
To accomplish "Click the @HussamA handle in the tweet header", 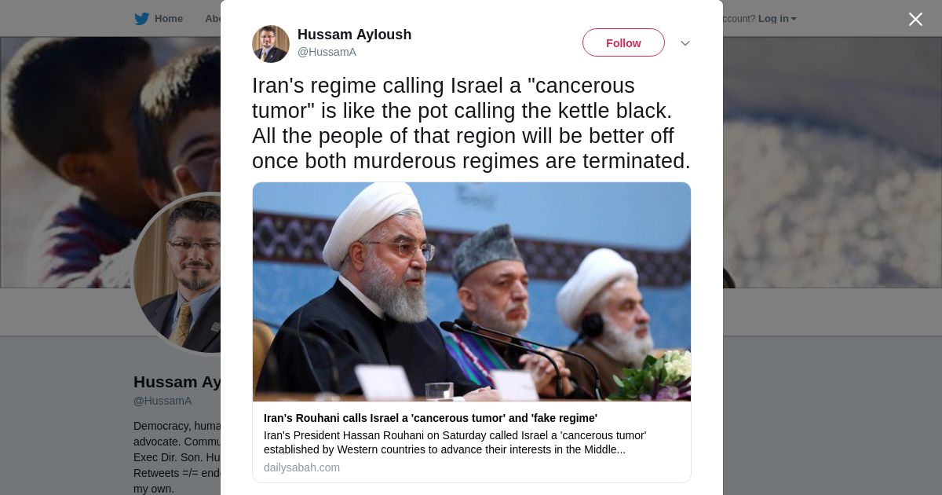I will [327, 52].
